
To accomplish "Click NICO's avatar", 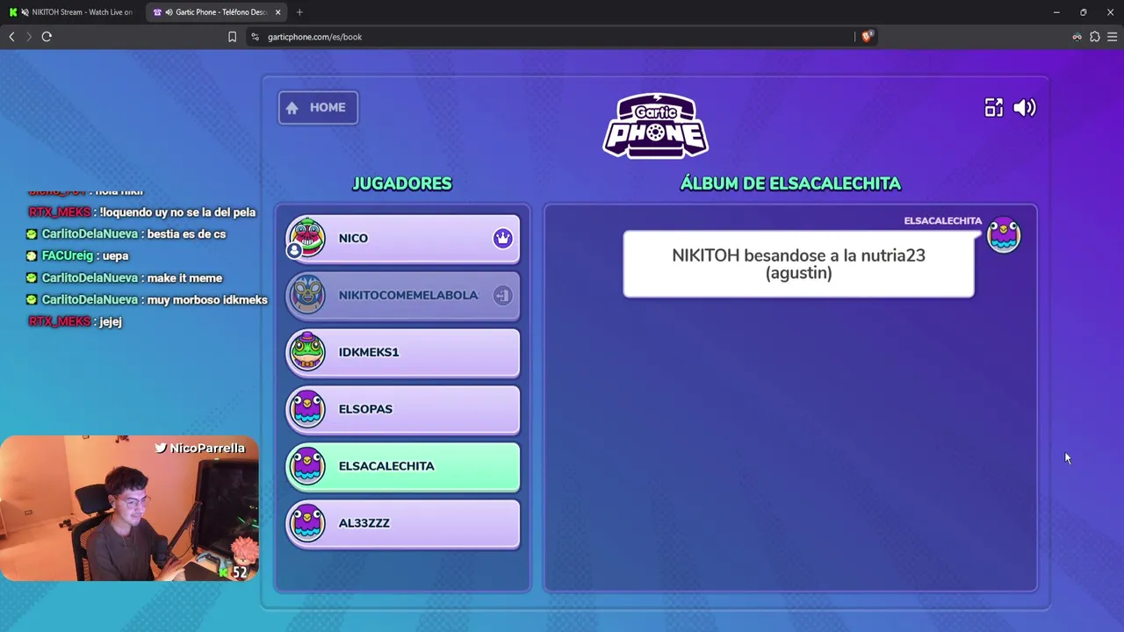I will (x=306, y=238).
